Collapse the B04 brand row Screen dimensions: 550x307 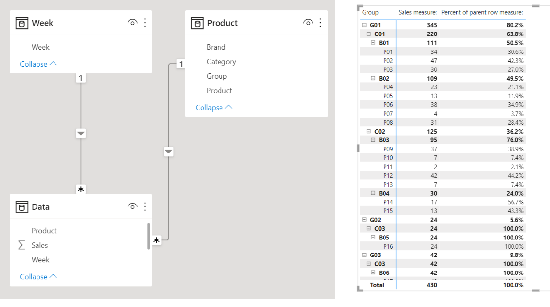click(373, 193)
